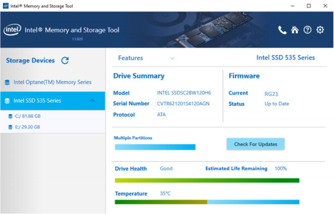Click the Drive Health green bar
Screen dimensions: 334x214
207,181
